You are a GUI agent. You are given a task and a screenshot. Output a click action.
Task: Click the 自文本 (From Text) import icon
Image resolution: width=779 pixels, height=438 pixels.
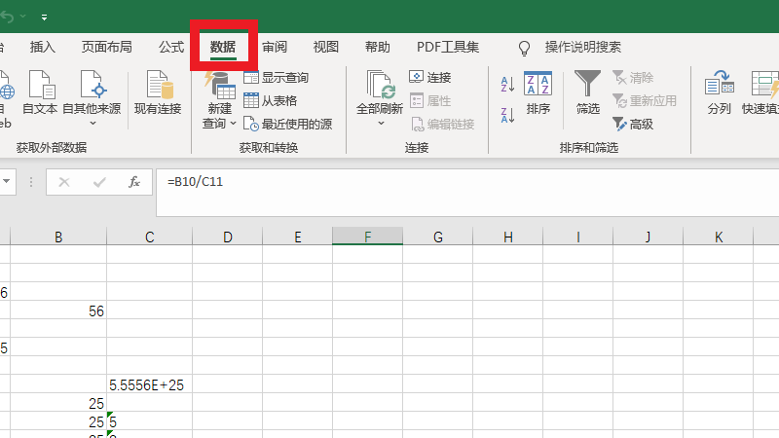40,93
